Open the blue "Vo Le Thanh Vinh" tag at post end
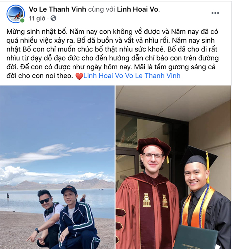The image size is (232, 249). [x=153, y=76]
